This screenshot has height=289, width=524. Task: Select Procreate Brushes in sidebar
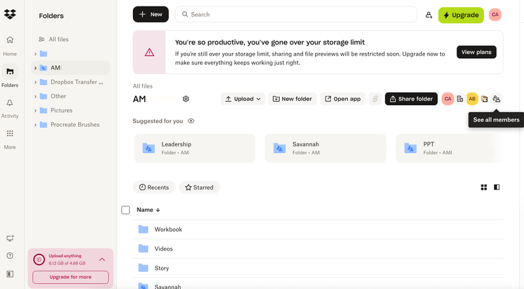pyautogui.click(x=75, y=125)
